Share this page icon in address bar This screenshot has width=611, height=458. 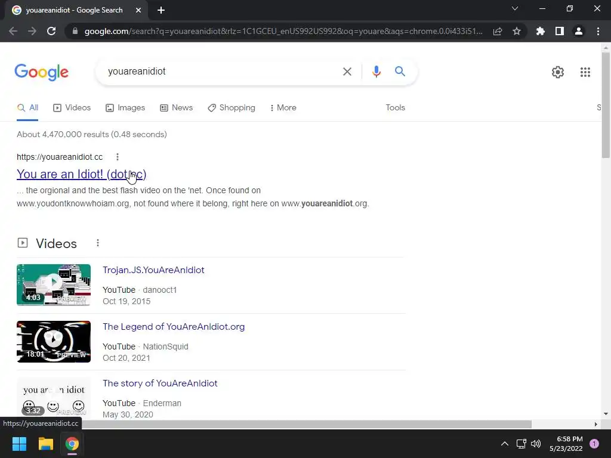[x=498, y=31]
